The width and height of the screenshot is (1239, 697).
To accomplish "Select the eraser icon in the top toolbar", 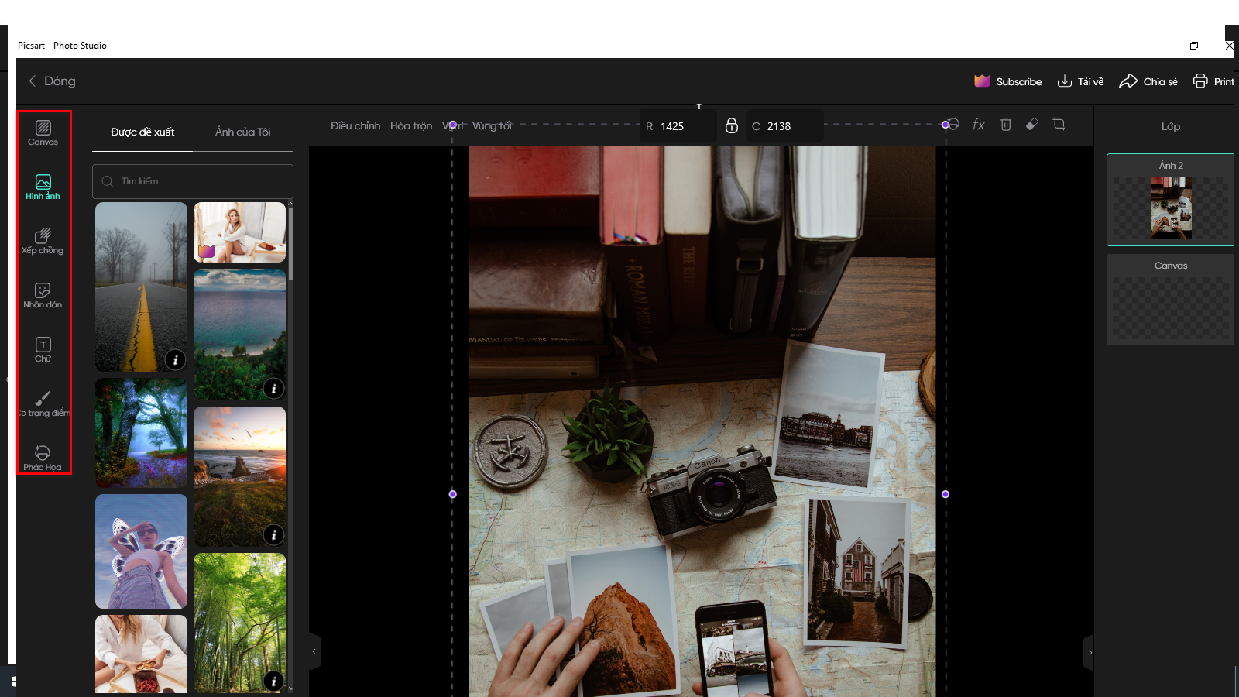I will 1032,125.
